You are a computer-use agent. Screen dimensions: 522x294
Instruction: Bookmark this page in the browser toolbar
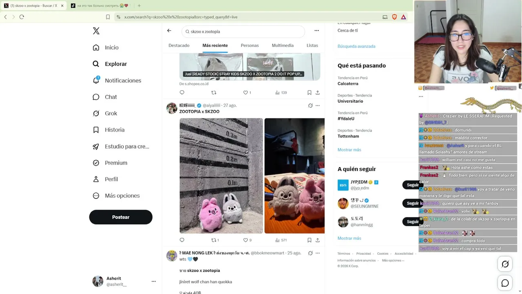(108, 17)
